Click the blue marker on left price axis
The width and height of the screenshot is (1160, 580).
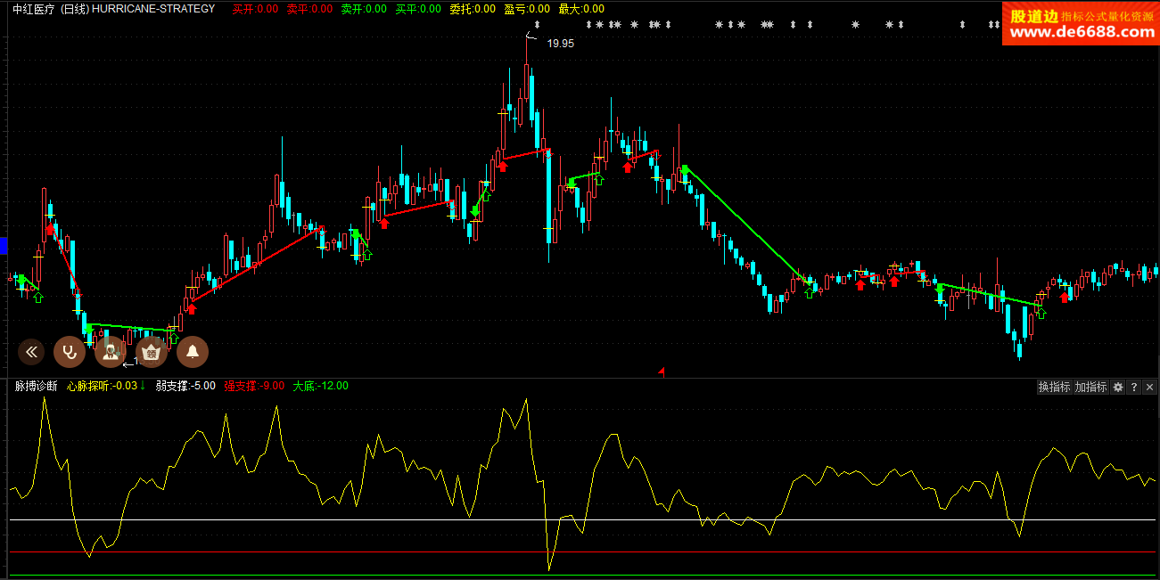tap(4, 246)
